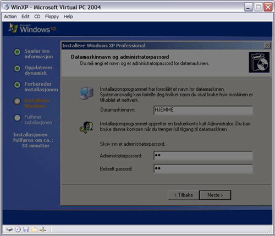Click the CD drive status bar icon
The height and width of the screenshot is (236, 275).
click(18, 229)
